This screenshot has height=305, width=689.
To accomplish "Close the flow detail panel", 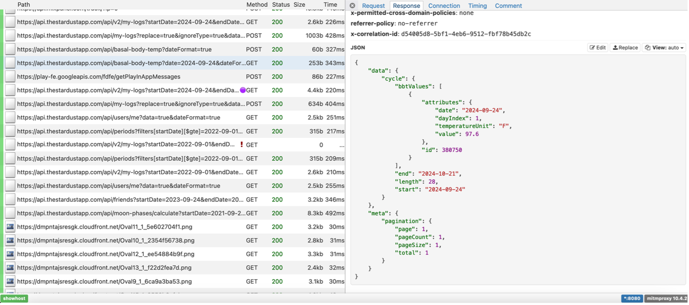I will click(352, 5).
